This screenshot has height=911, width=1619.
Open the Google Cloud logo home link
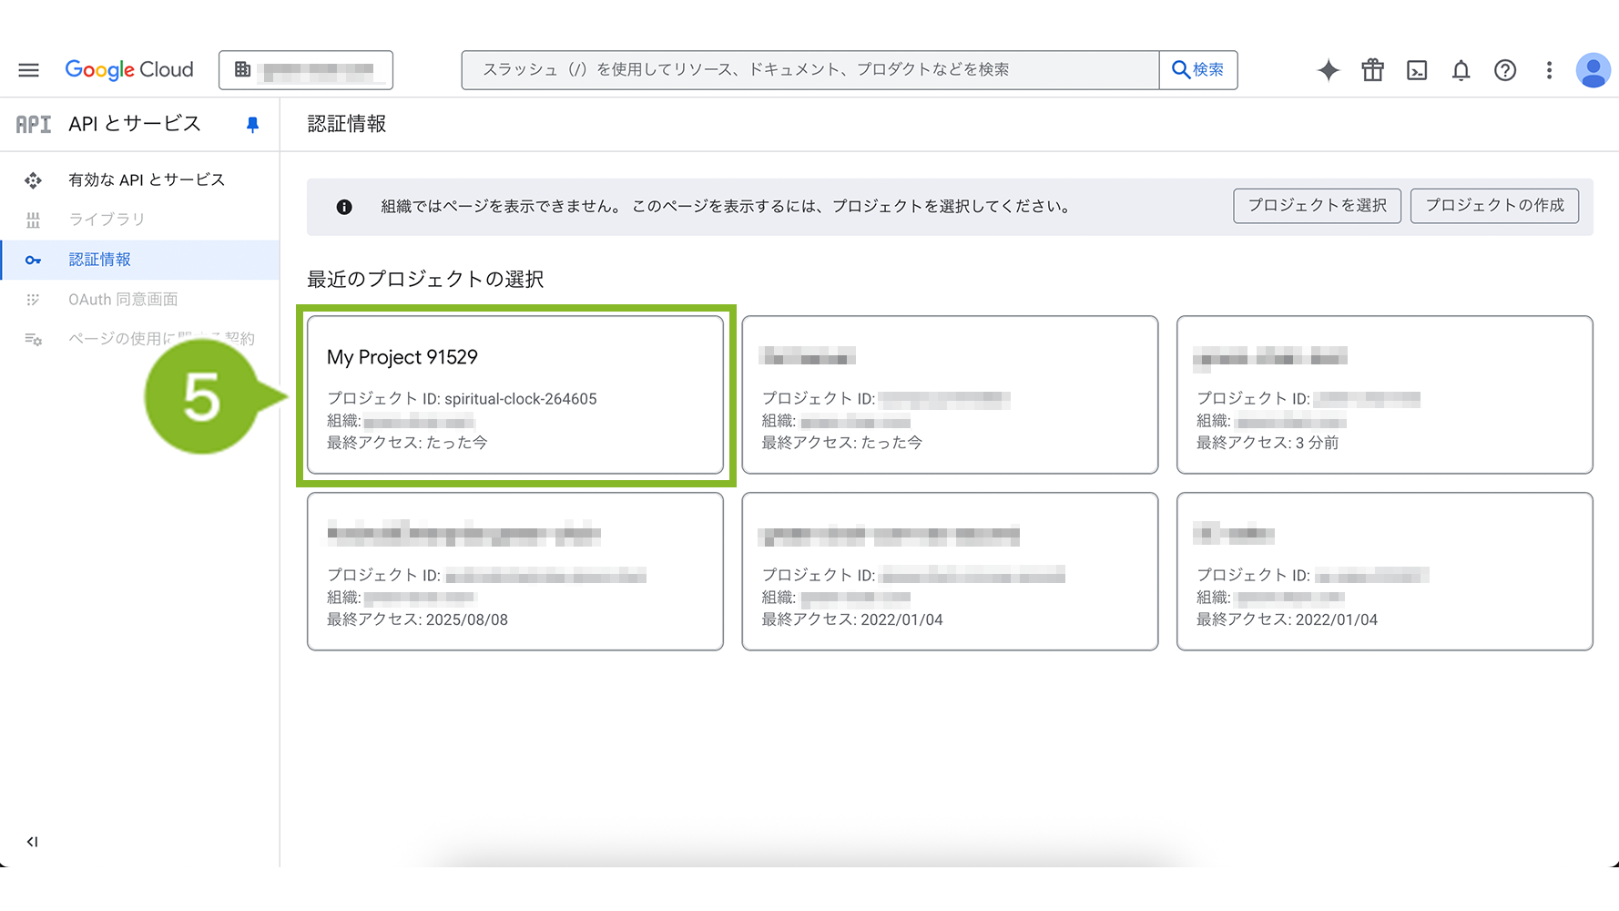[x=129, y=70]
